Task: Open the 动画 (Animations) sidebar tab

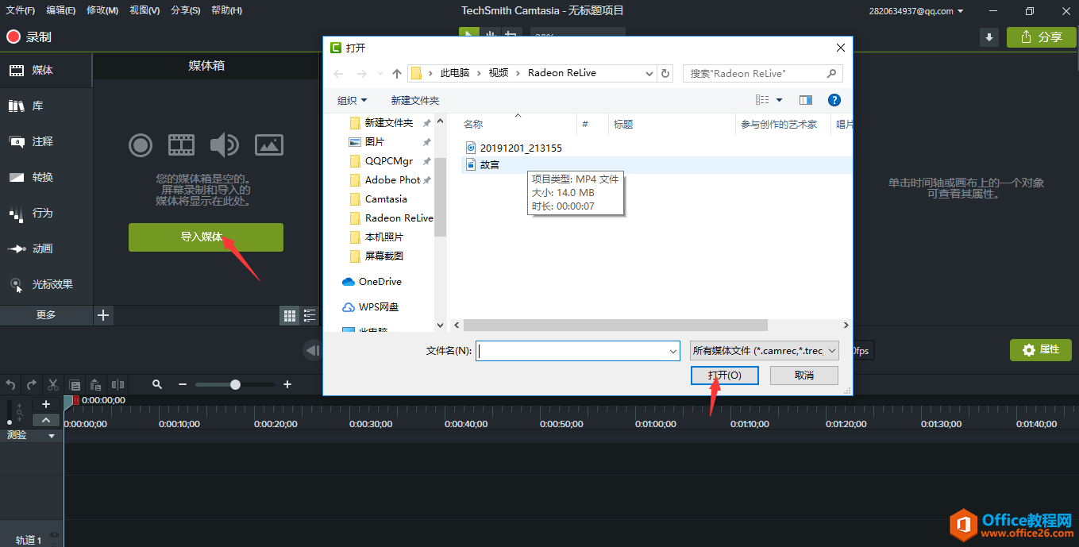Action: pyautogui.click(x=46, y=249)
